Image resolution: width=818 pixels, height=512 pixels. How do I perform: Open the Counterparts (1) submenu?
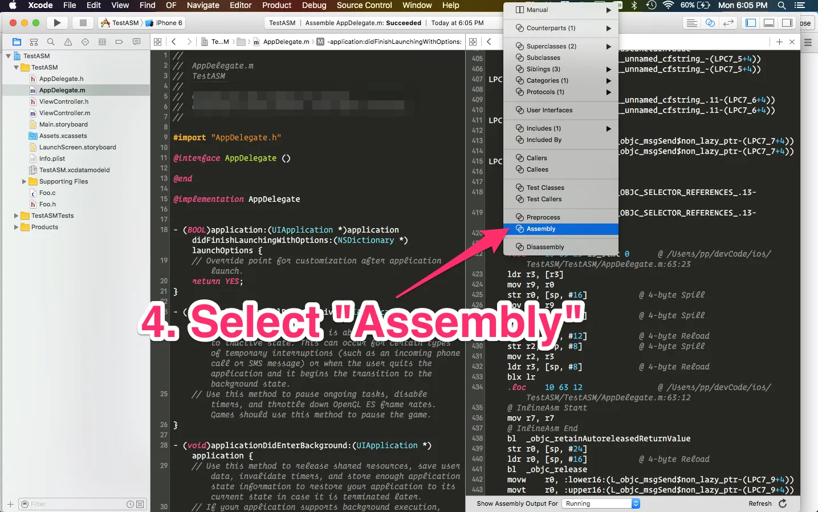(561, 28)
